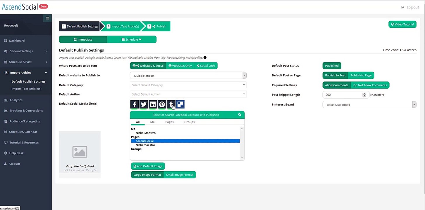
Task: Open Import Text Article(s) sidebar submenu link
Action: [x=27, y=89]
